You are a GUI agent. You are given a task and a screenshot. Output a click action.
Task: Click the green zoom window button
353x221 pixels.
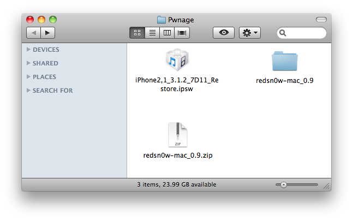[x=53, y=20]
